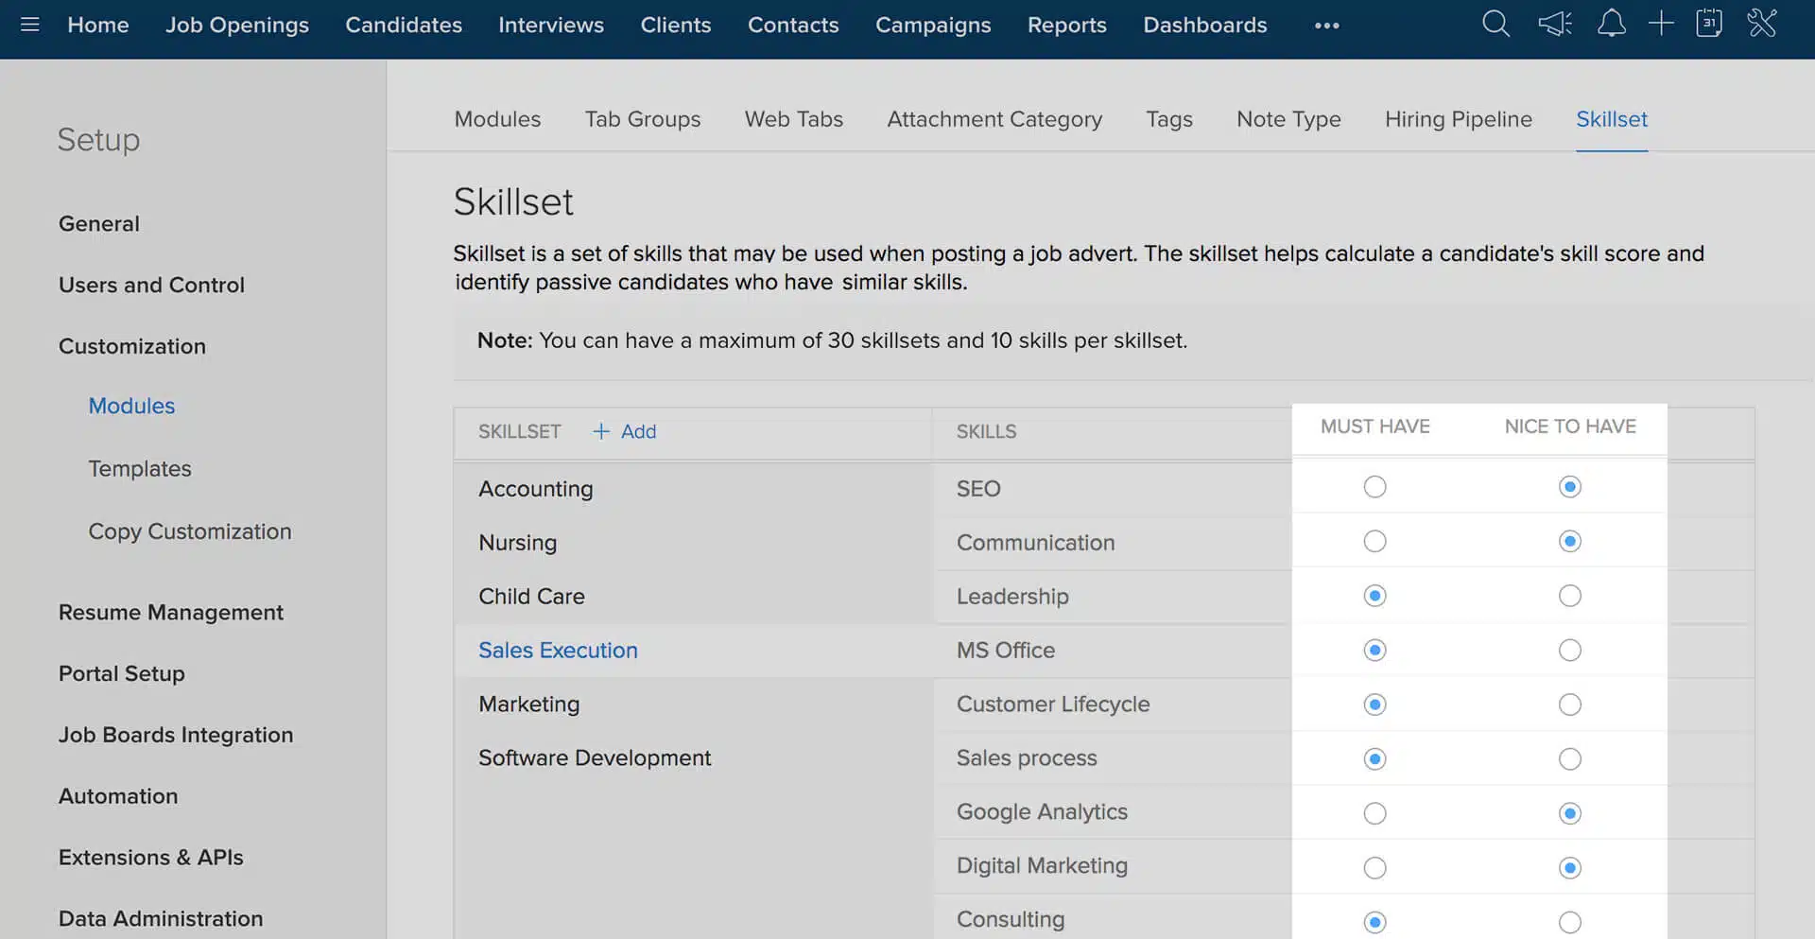Click Add to create a skillset
Image resolution: width=1815 pixels, height=939 pixels.
point(624,431)
